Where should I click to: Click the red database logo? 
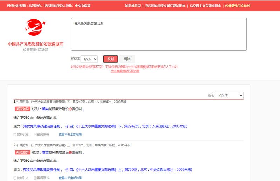[35, 27]
